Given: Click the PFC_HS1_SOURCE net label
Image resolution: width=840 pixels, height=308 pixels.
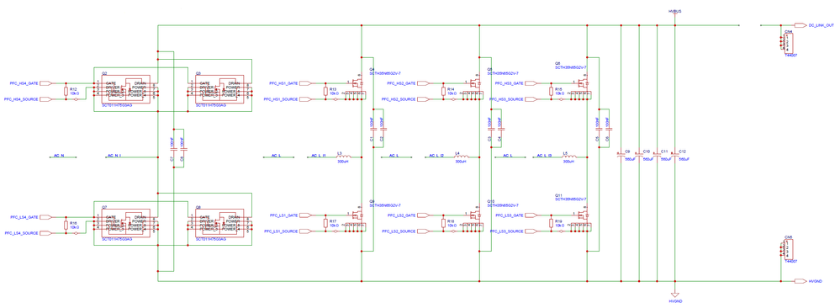Looking at the screenshot, I should (281, 99).
